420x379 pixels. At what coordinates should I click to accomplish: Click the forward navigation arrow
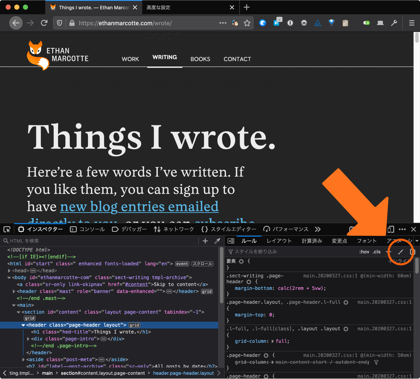(x=30, y=23)
